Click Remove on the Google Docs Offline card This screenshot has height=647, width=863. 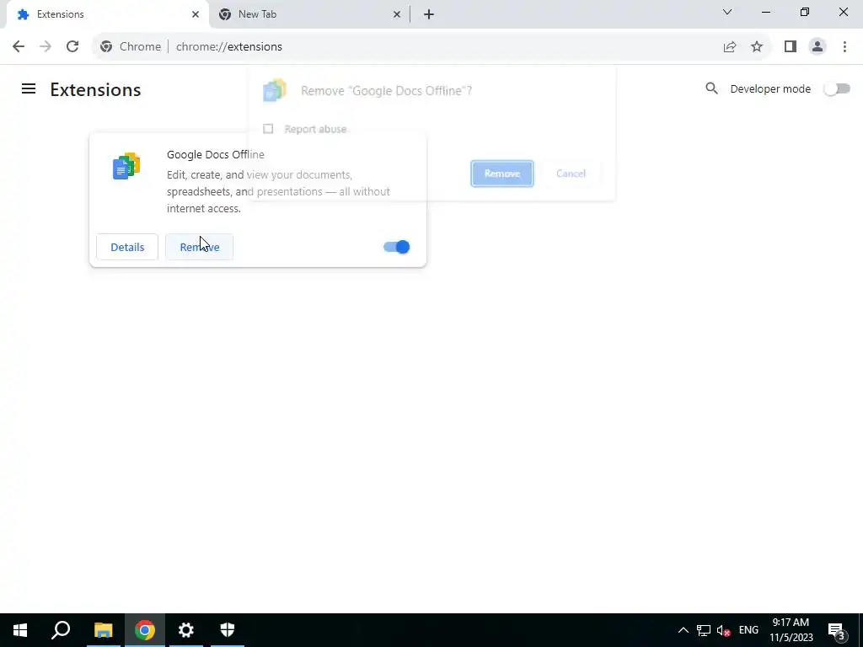point(199,247)
